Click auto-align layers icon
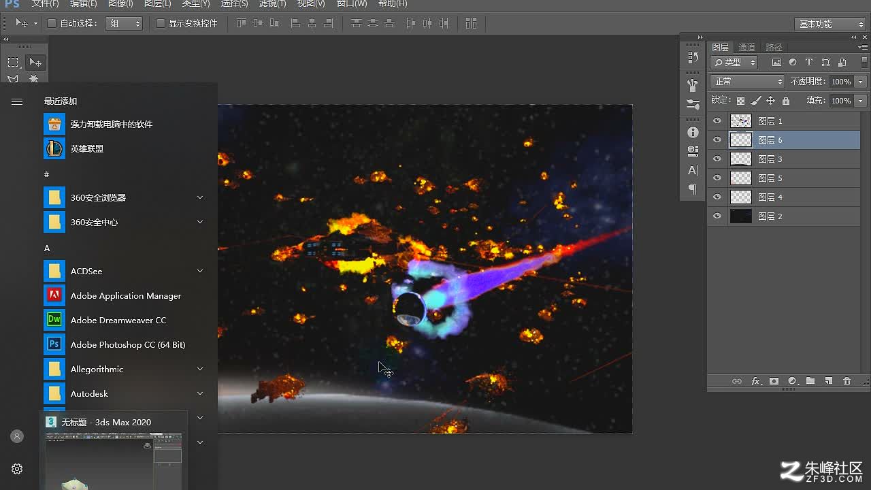 pos(471,23)
